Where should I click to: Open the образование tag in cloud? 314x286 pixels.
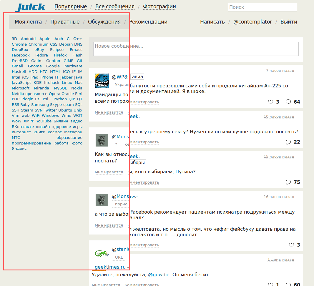pyautogui.click(x=69, y=138)
